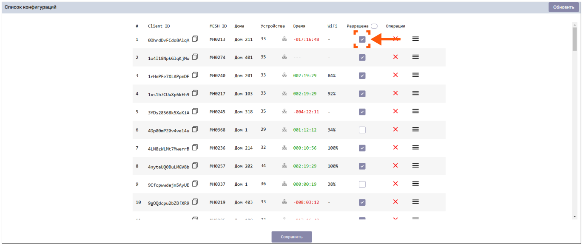Open operations menu for row 8
The width and height of the screenshot is (583, 246).
click(415, 166)
